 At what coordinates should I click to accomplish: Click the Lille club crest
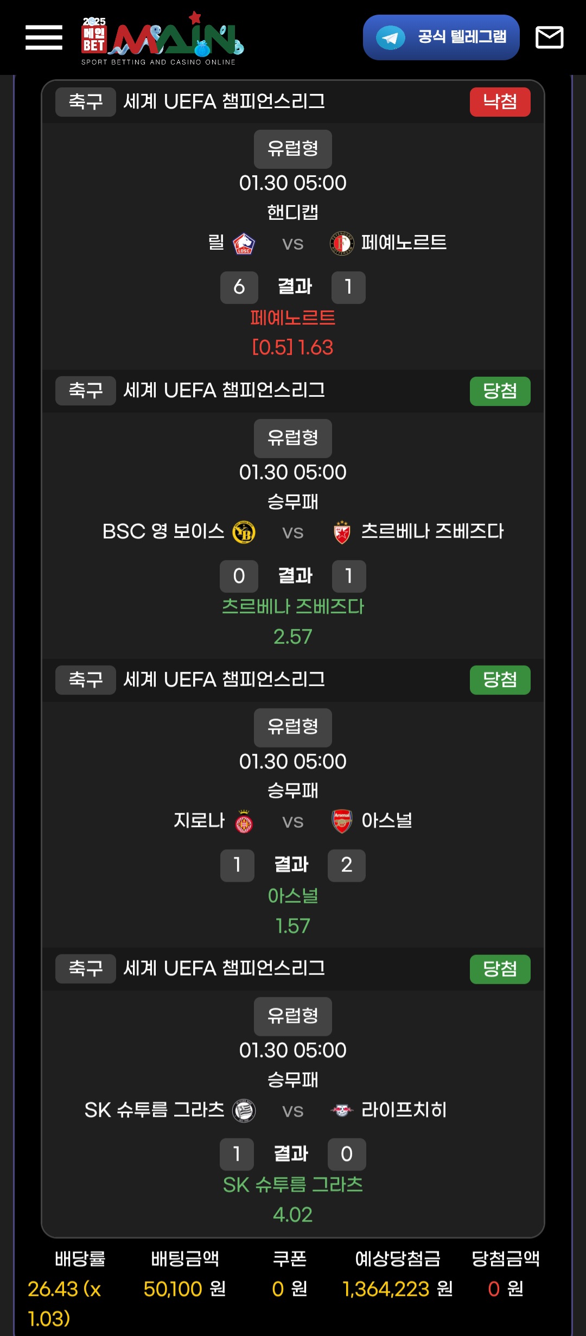[244, 243]
